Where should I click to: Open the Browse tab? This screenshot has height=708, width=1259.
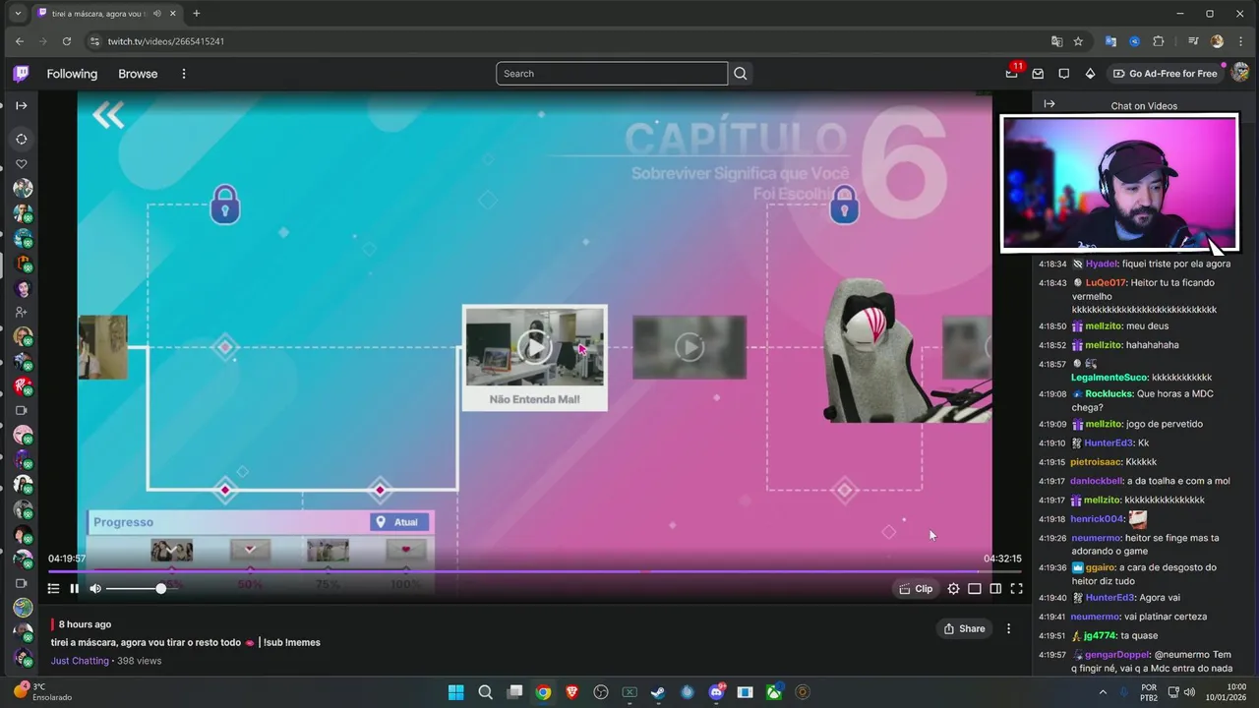point(138,74)
